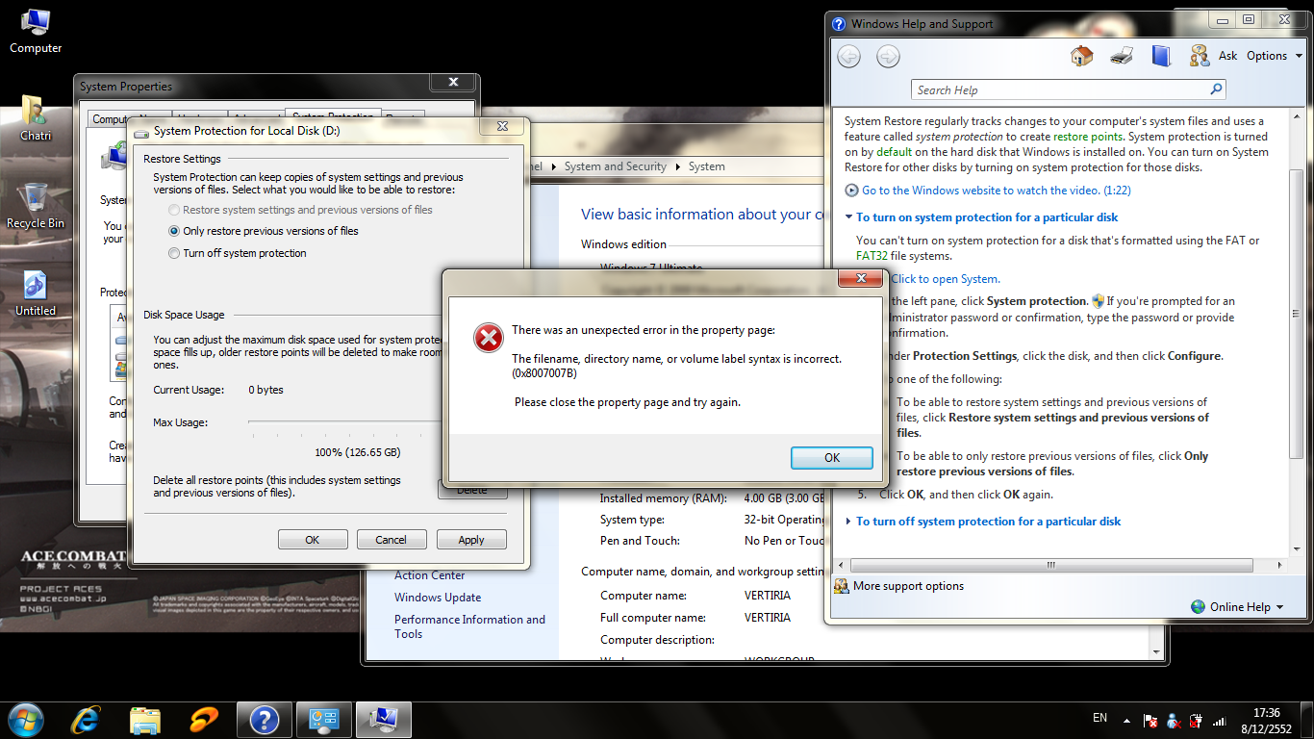Open More support options link
Viewport: 1314px width, 739px height.
tap(908, 586)
